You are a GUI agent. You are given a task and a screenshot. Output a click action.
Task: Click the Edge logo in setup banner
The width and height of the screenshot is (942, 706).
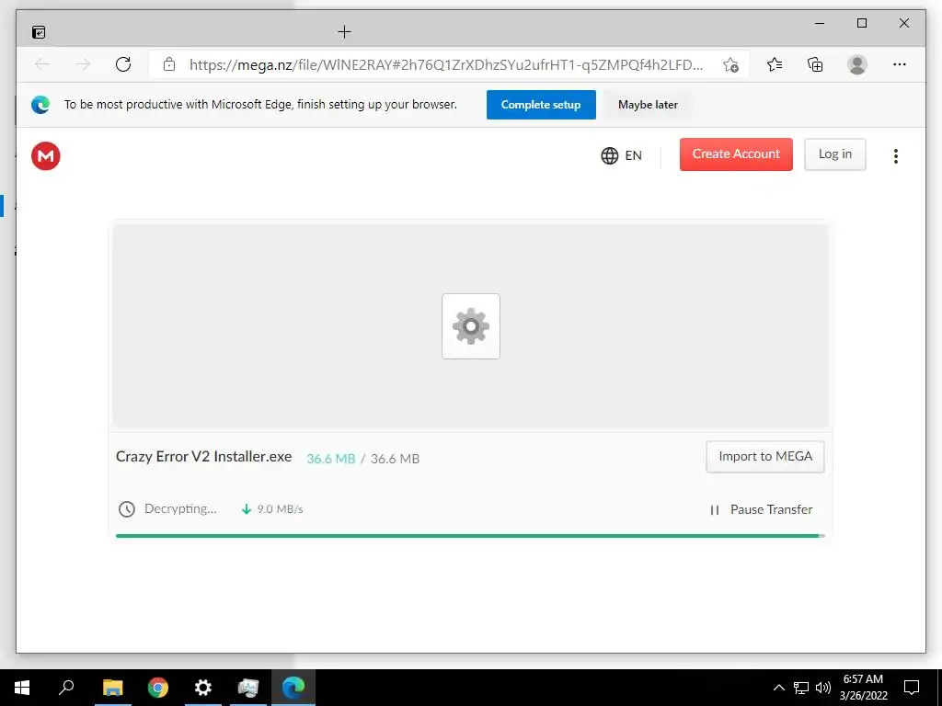(x=40, y=105)
